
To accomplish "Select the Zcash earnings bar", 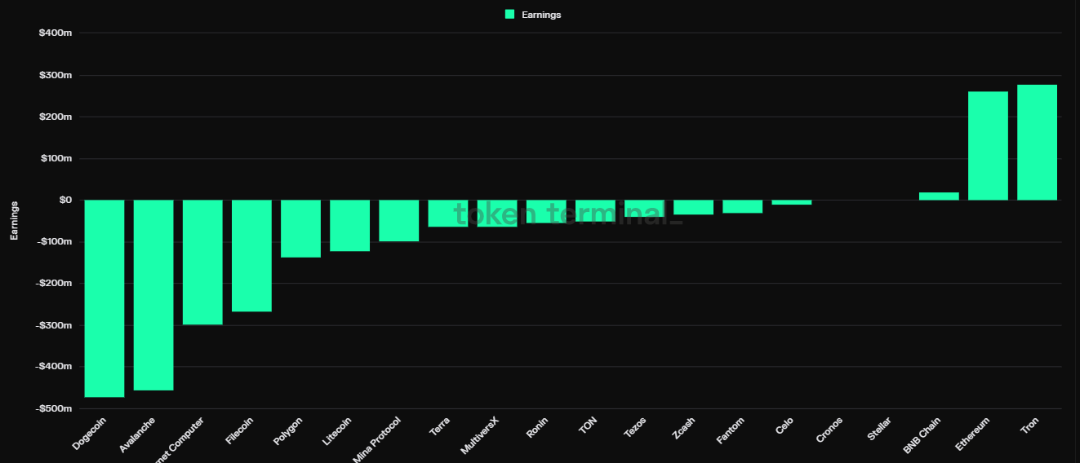I will [693, 207].
